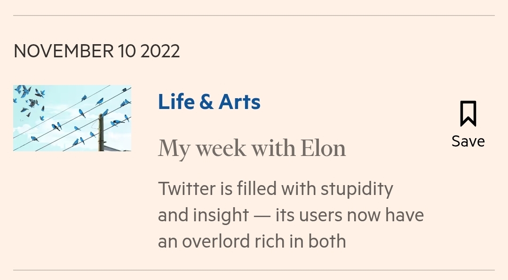Click the word 'Arts' in section label
Viewport: 508px width, 280px height.
(x=239, y=102)
